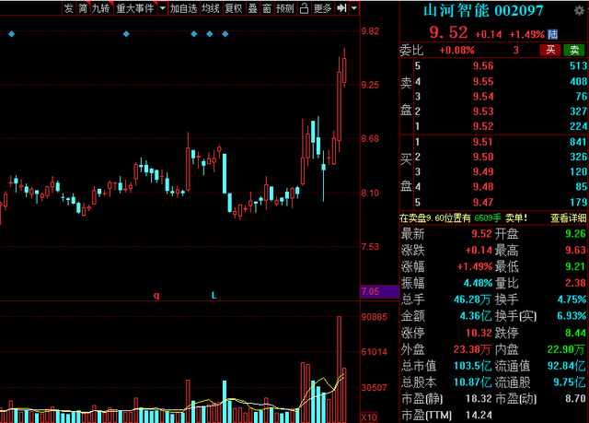Click the 内盘 value 22.90万
This screenshot has height=423, width=589.
(567, 349)
